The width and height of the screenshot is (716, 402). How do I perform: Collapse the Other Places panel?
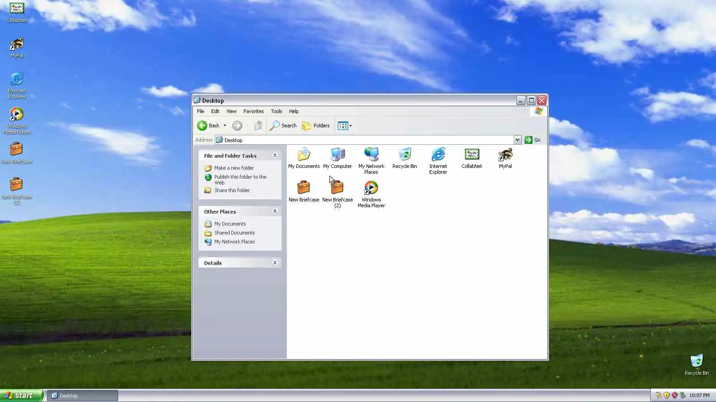click(x=275, y=211)
